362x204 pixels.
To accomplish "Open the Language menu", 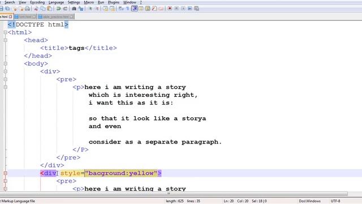I will (56, 2).
